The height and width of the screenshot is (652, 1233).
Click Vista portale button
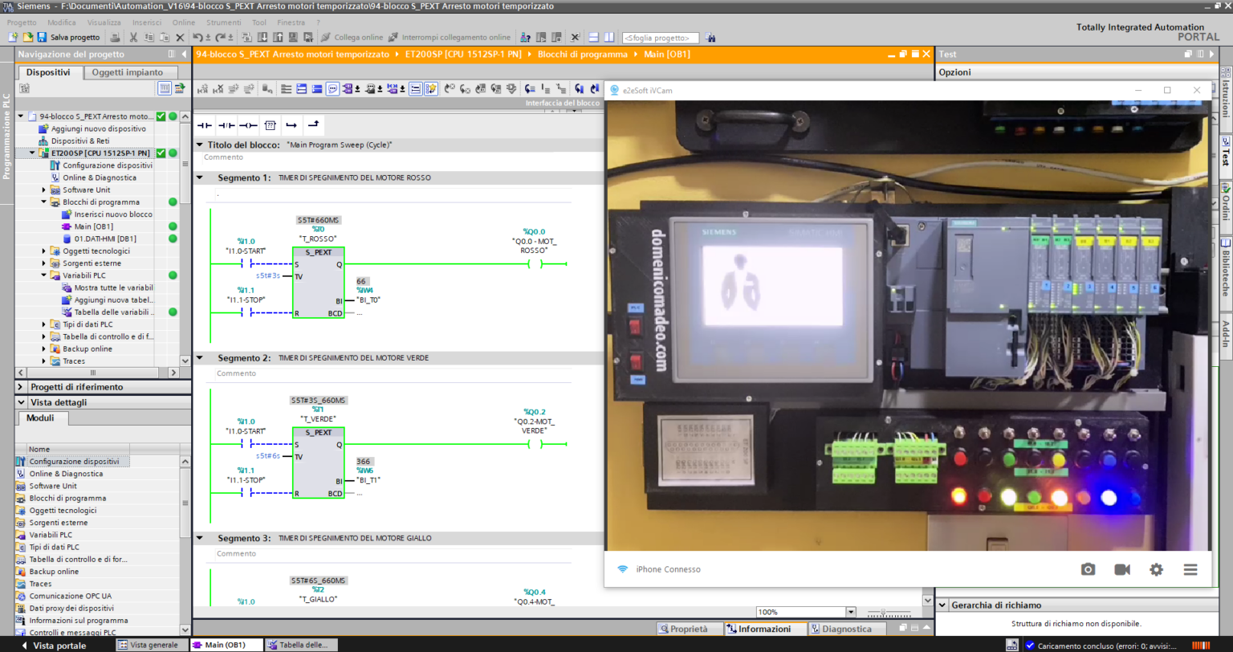click(x=53, y=645)
